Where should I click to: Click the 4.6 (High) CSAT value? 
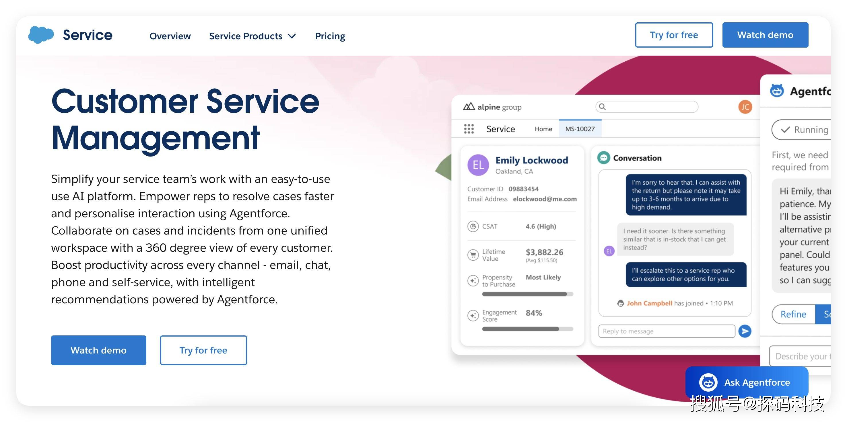pos(541,226)
